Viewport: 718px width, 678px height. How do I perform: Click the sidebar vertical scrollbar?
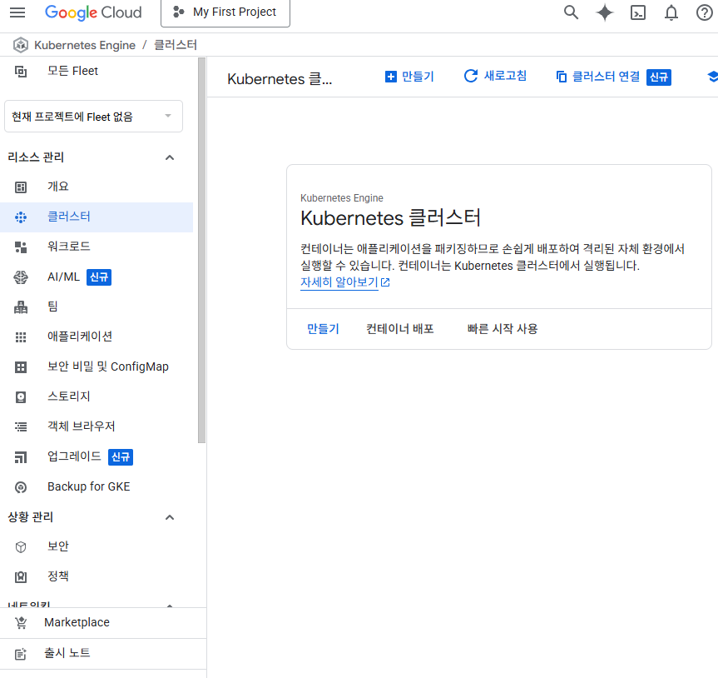[x=201, y=251]
